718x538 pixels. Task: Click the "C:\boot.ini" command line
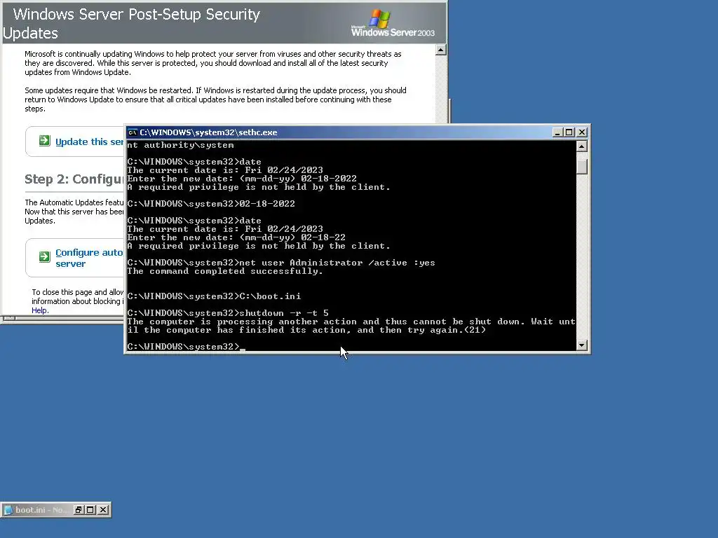214,296
